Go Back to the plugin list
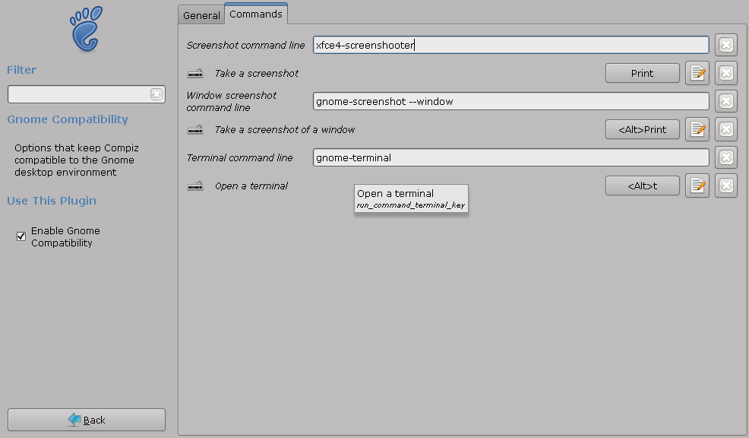This screenshot has height=438, width=749. pos(87,420)
